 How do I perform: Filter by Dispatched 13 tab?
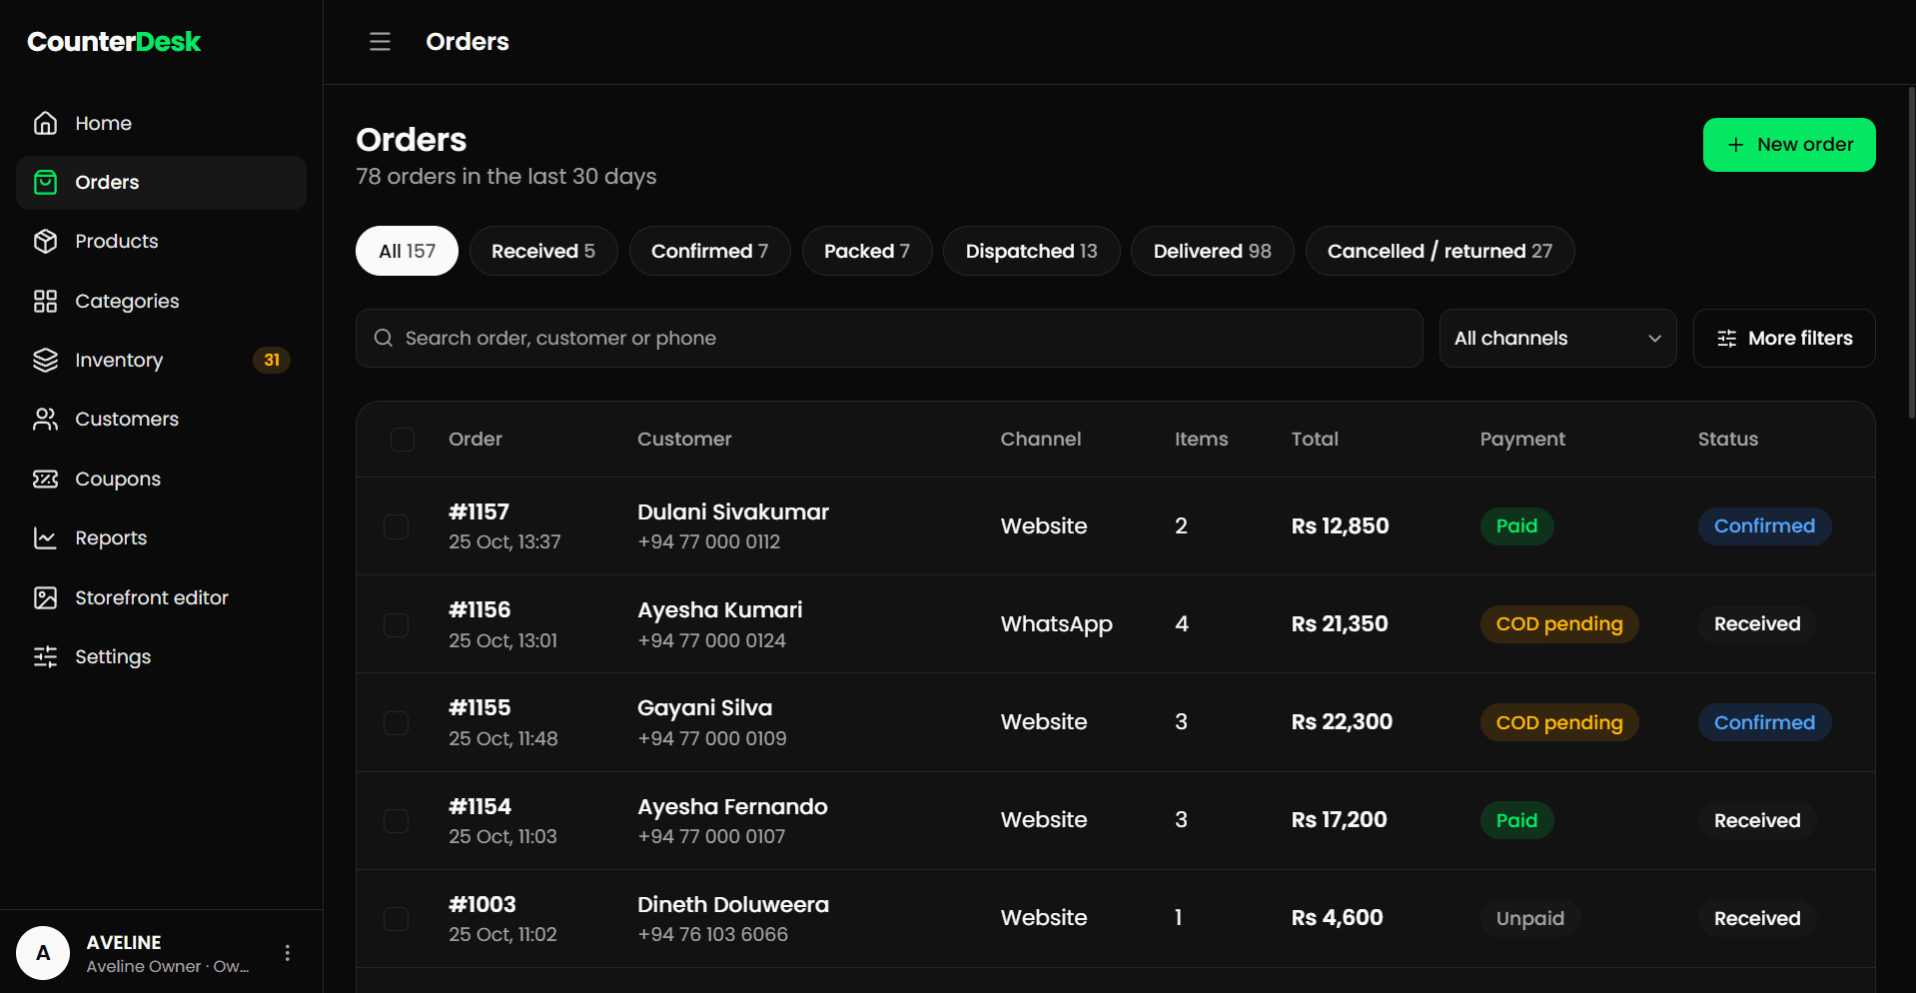(x=1031, y=251)
